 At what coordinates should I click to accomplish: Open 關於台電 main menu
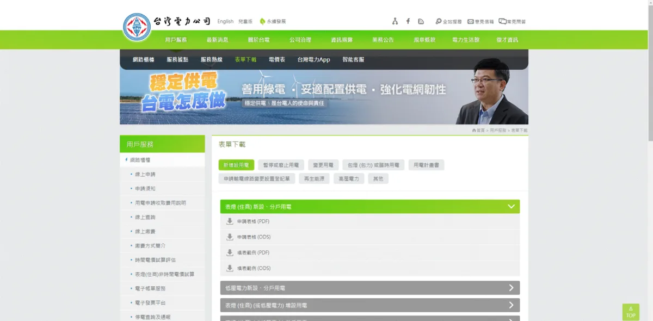tap(258, 40)
